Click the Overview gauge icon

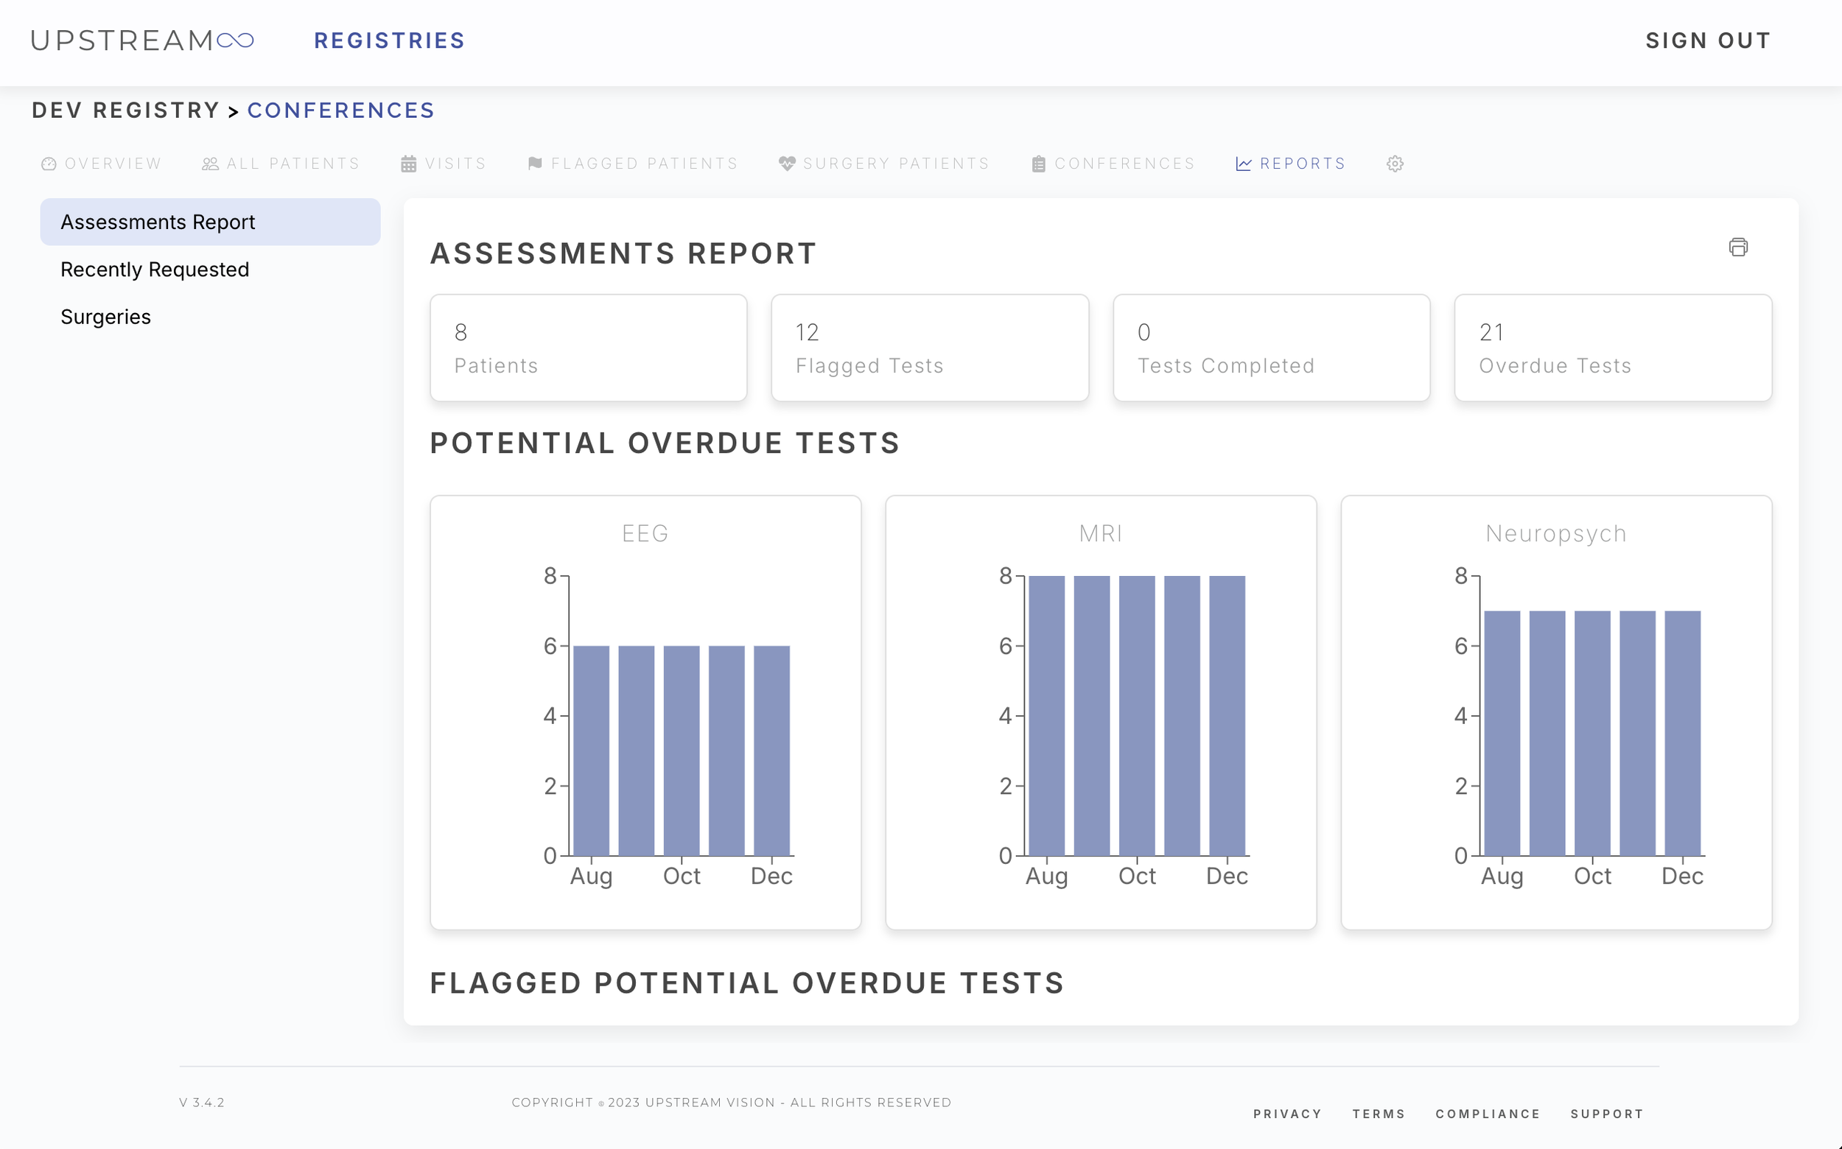click(x=49, y=164)
